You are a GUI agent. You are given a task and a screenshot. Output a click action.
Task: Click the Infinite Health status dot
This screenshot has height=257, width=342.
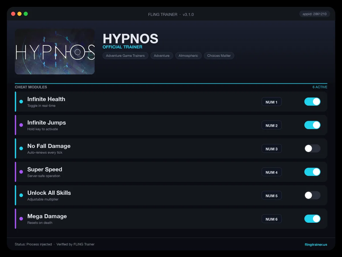pyautogui.click(x=21, y=102)
